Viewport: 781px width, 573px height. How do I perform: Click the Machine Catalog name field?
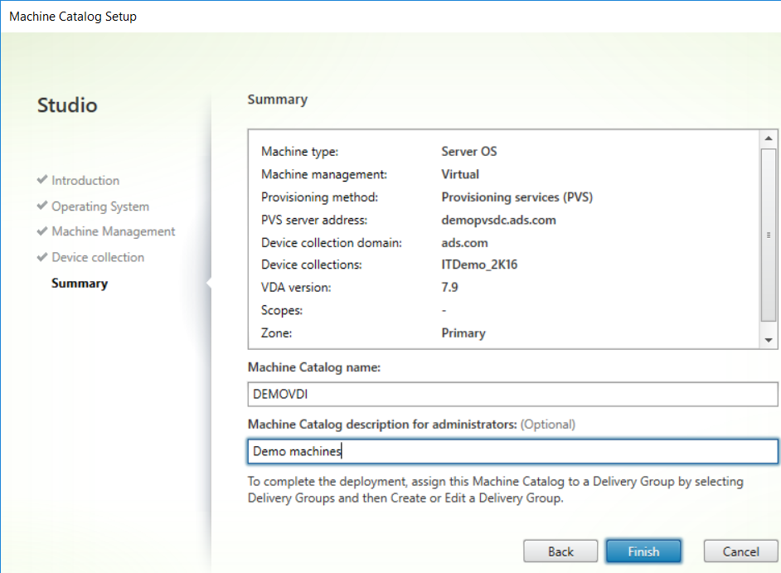coord(512,394)
